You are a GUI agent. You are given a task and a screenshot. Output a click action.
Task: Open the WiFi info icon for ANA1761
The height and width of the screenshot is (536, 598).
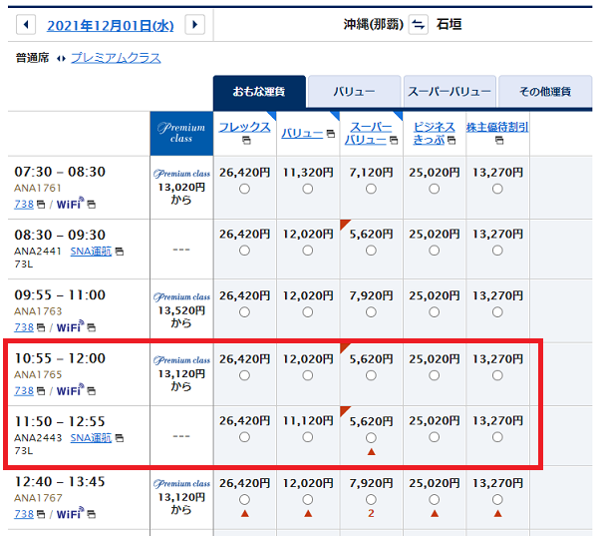[91, 205]
